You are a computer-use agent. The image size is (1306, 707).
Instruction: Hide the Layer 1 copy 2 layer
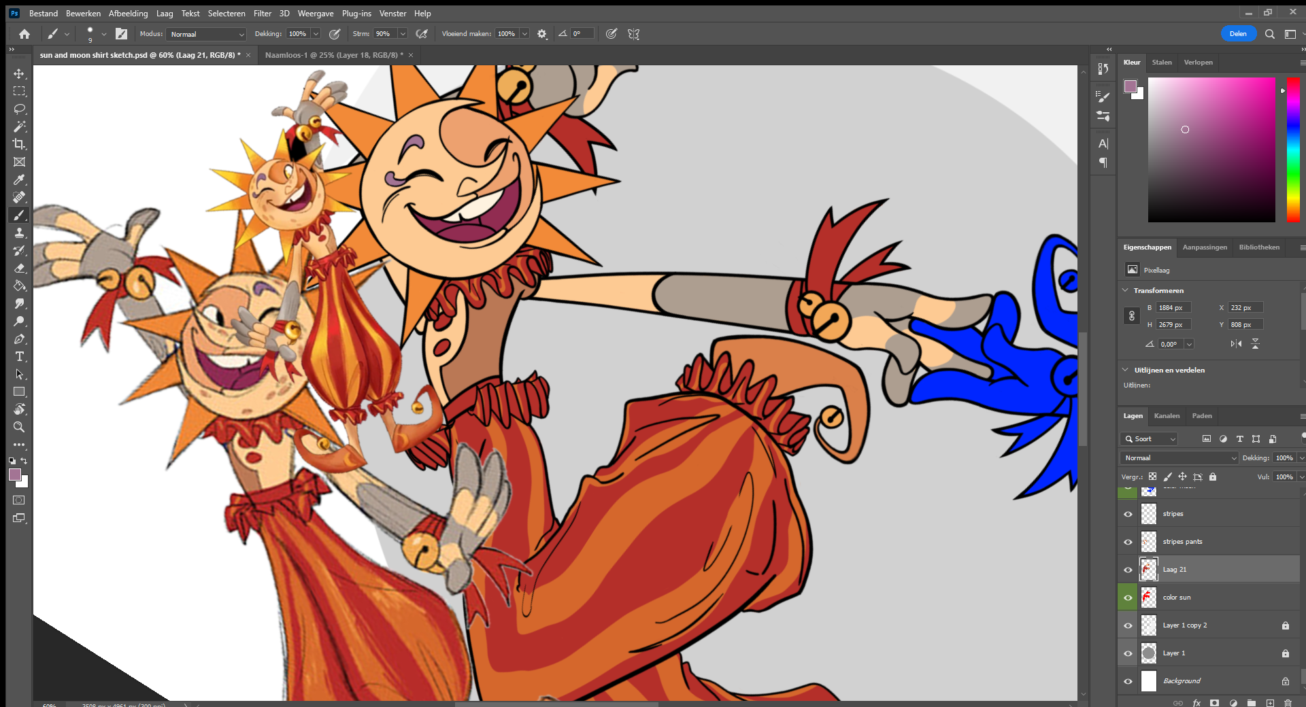click(1128, 625)
